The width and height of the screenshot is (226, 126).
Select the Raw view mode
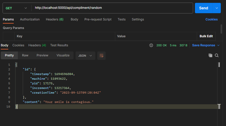25,55
